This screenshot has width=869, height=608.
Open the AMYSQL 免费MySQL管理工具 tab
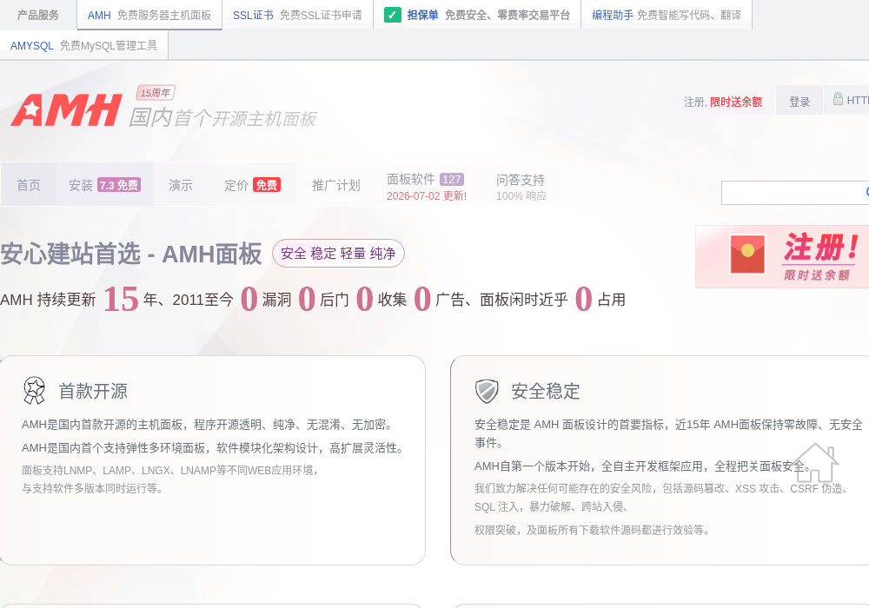(x=83, y=45)
